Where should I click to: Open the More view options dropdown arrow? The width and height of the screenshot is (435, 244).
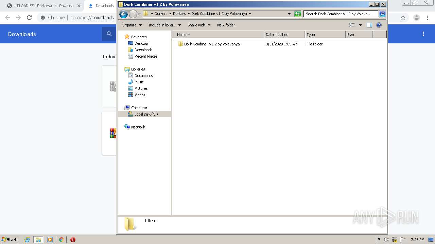pos(360,25)
